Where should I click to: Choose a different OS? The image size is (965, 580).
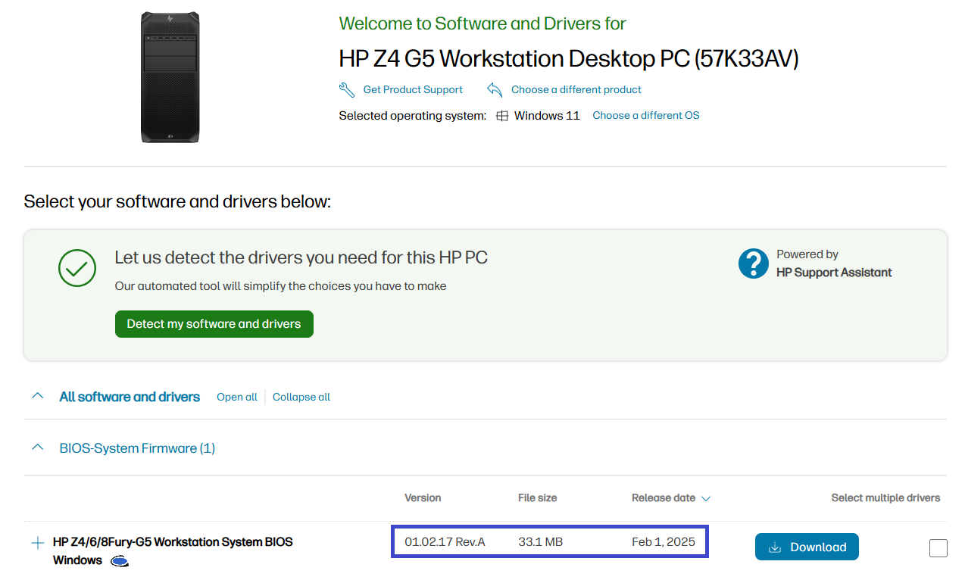tap(645, 115)
